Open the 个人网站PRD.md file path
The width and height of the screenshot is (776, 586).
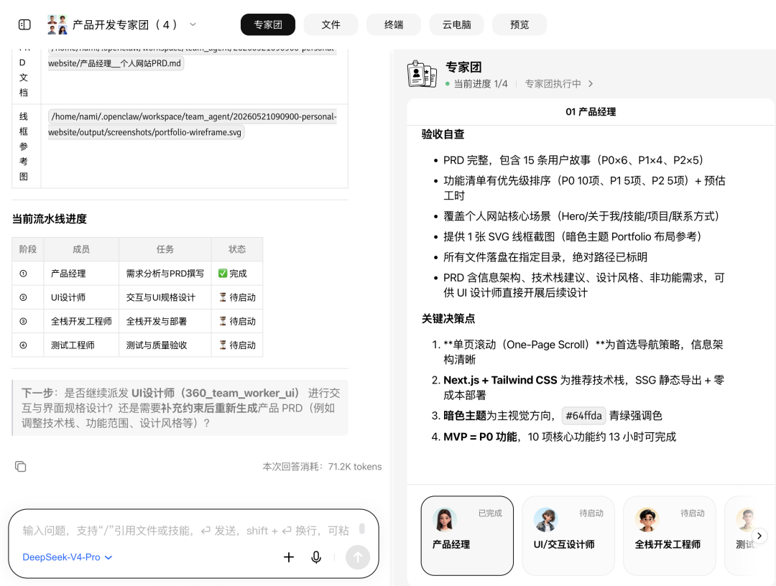pyautogui.click(x=115, y=63)
